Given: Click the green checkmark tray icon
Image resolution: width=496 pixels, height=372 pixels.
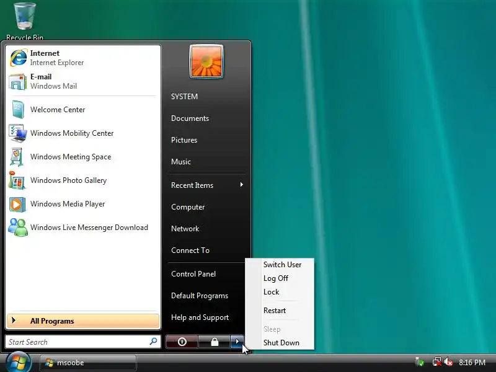Looking at the screenshot, I should click(420, 362).
